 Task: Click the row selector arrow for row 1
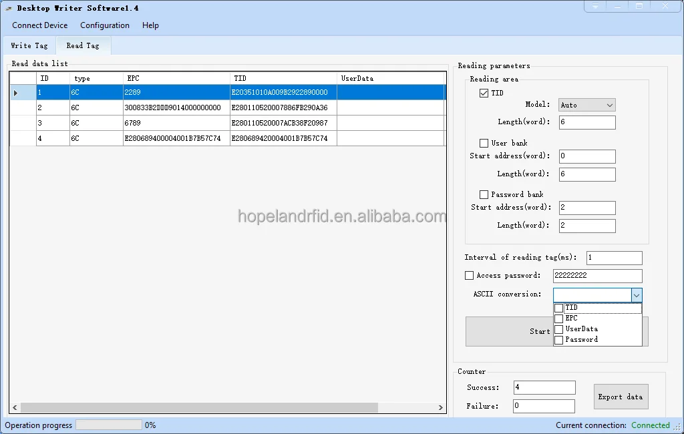coord(16,93)
